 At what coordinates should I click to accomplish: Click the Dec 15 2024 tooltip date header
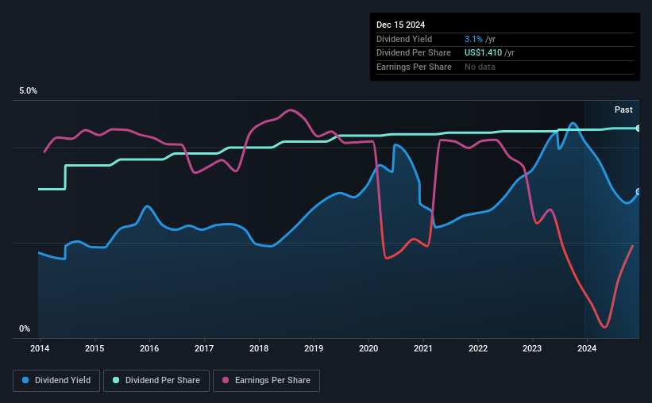coord(400,25)
